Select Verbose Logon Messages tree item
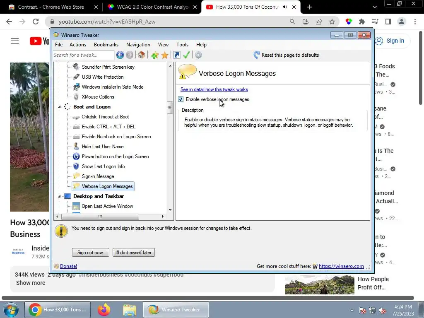Screen dimensions: 424x318 pyautogui.click(x=103, y=186)
